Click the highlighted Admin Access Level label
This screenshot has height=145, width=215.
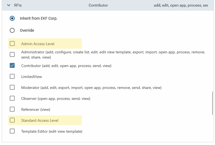38,44
